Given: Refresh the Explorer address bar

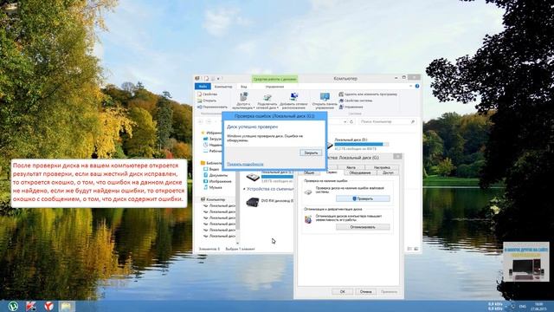Looking at the screenshot, I should pos(351,121).
